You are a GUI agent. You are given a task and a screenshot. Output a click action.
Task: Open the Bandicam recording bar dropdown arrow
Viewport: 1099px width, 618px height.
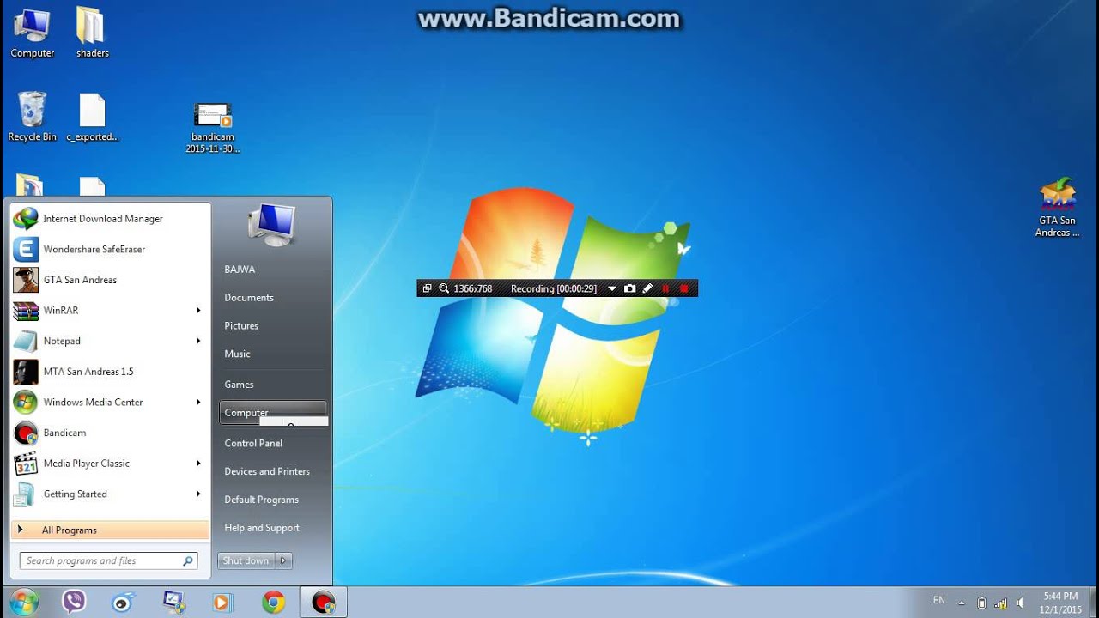(x=612, y=289)
